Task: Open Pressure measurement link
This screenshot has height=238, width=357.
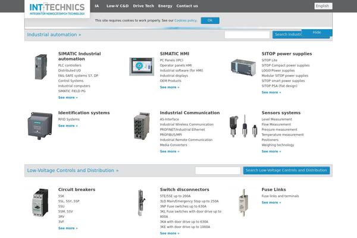Action: click(x=280, y=130)
